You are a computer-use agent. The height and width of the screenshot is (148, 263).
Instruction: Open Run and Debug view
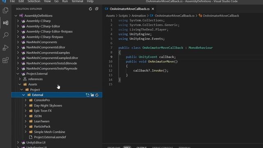point(5,48)
